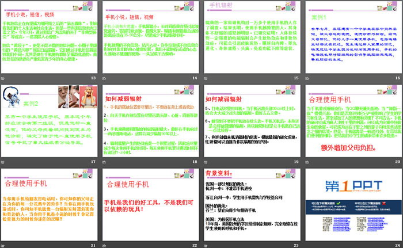Play animation star icon below slide 16

(307, 78)
